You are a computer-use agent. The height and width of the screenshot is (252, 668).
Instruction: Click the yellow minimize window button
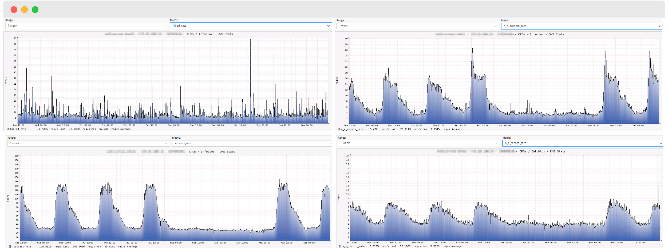point(25,10)
